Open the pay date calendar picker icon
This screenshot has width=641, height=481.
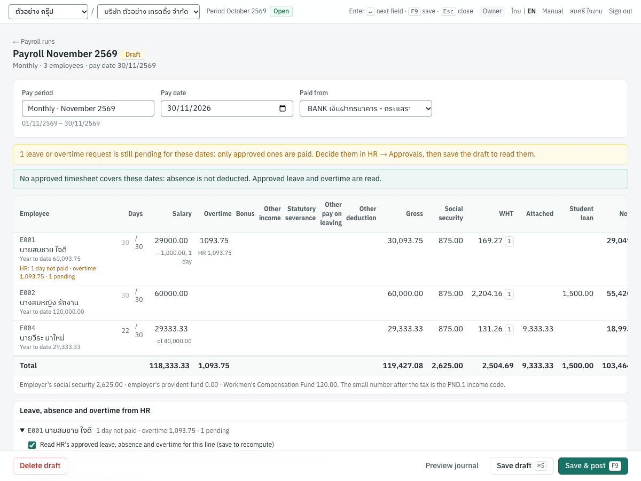283,108
